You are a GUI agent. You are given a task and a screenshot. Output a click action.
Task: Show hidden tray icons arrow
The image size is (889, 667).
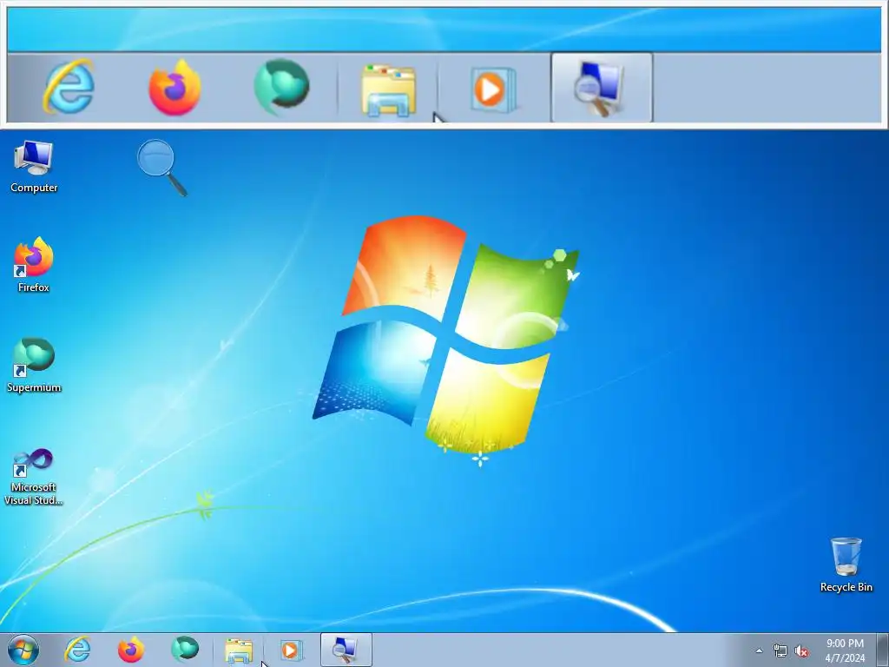coord(759,650)
